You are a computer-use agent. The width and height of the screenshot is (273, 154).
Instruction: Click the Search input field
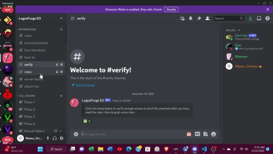pyautogui.click(x=229, y=18)
